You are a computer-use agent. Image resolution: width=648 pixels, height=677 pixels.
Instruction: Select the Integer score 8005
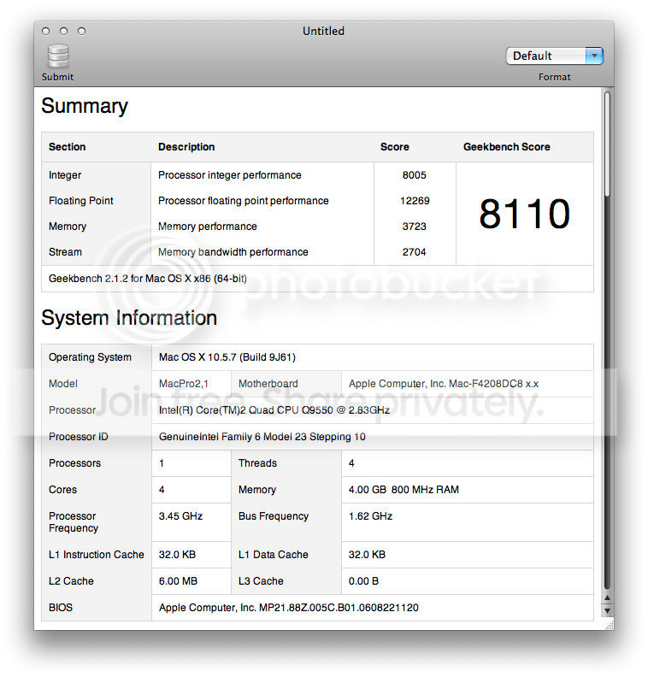414,175
